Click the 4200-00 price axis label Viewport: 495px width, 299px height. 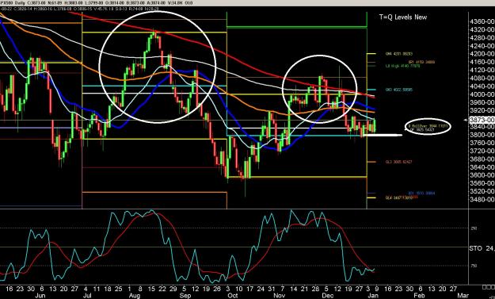pos(482,54)
